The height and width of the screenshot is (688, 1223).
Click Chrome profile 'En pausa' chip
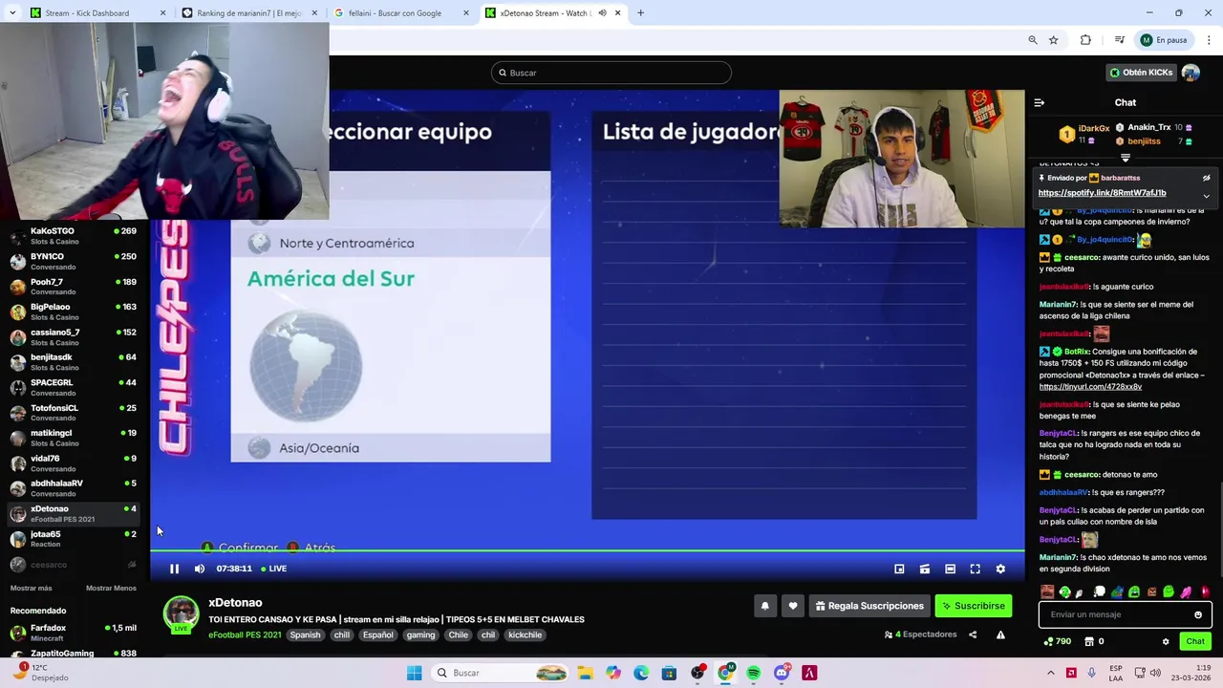(x=1164, y=40)
